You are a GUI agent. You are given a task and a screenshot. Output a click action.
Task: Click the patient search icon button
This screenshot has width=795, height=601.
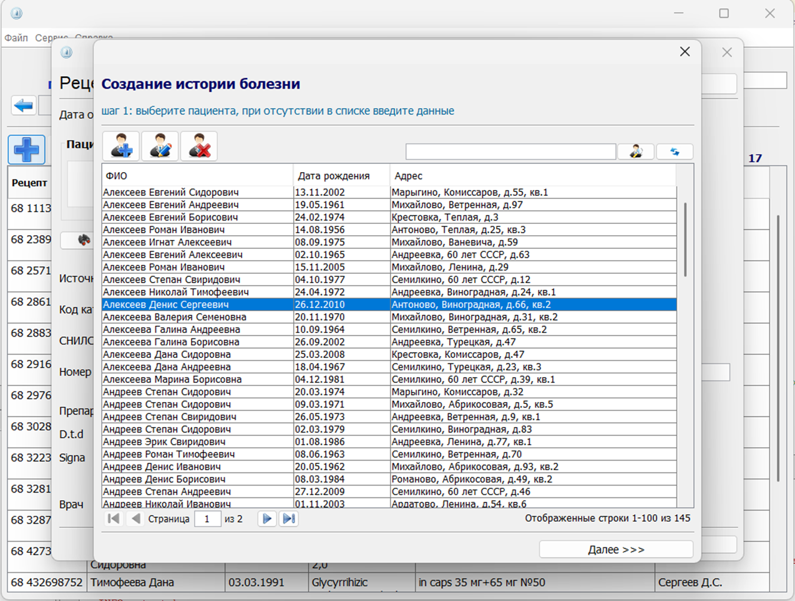coord(635,151)
